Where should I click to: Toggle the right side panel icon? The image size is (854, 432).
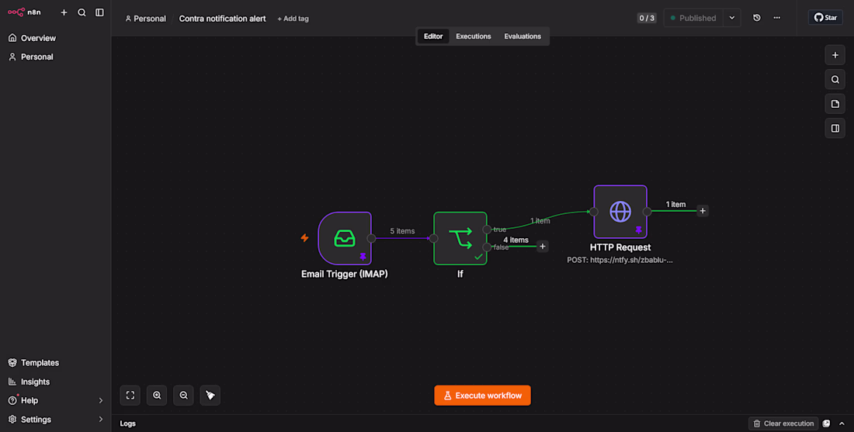click(x=835, y=129)
